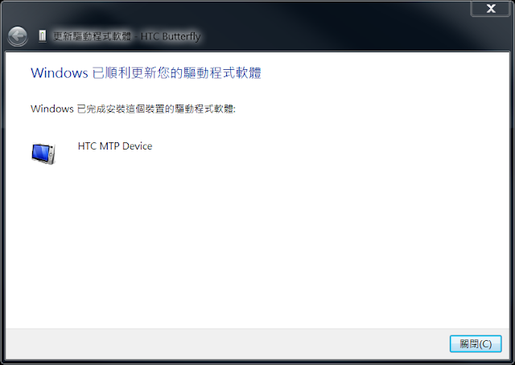This screenshot has width=515, height=365.
Task: Click the HTC Butterfly text in title
Action: point(171,36)
